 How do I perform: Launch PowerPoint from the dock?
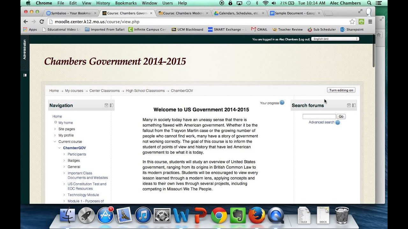(200, 215)
